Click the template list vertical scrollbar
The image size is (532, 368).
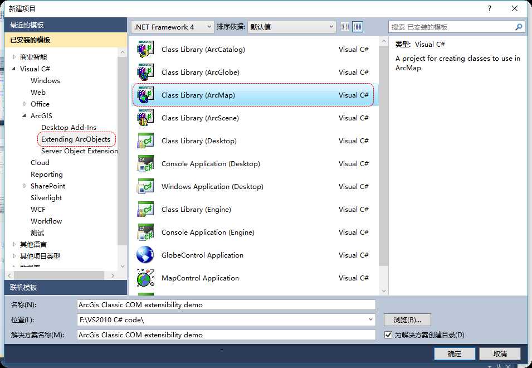[x=384, y=156]
